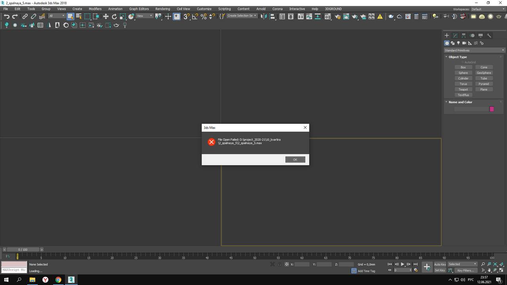This screenshot has width=507, height=285.
Task: Enable the AutoGrid checkbox
Action: 462,62
